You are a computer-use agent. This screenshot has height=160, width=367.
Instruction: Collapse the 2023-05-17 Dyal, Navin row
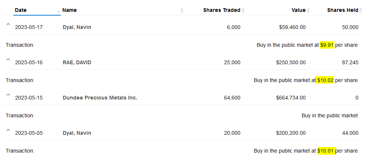click(x=8, y=24)
